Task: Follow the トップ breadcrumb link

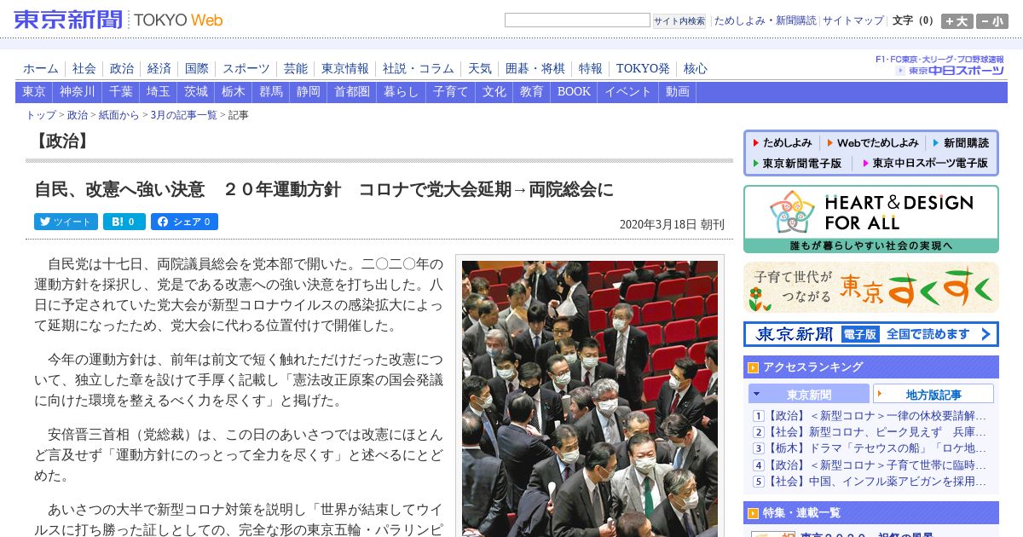Action: click(x=41, y=115)
